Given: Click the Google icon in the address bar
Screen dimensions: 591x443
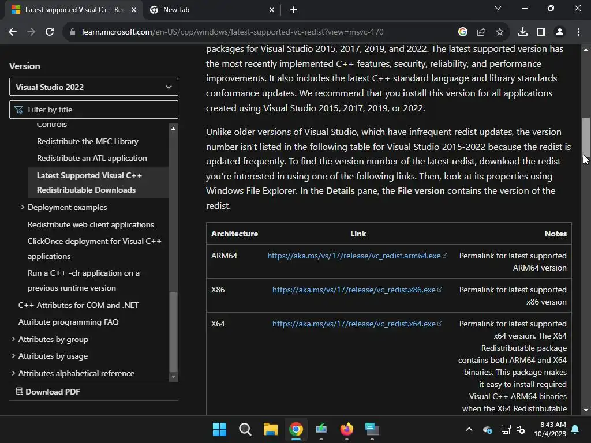Looking at the screenshot, I should [463, 32].
